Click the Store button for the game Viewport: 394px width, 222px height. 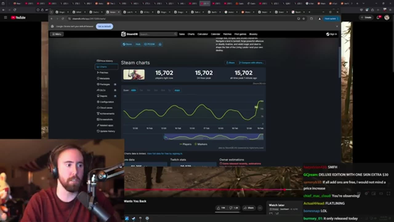click(x=127, y=44)
